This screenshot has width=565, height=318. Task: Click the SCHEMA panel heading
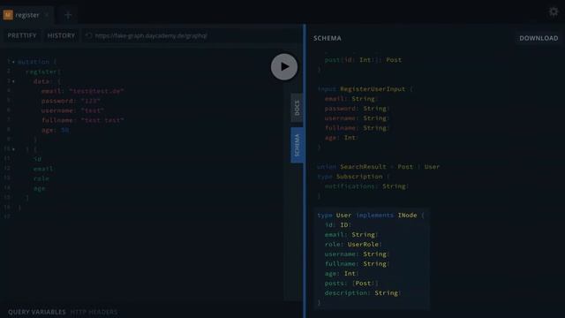coord(328,38)
